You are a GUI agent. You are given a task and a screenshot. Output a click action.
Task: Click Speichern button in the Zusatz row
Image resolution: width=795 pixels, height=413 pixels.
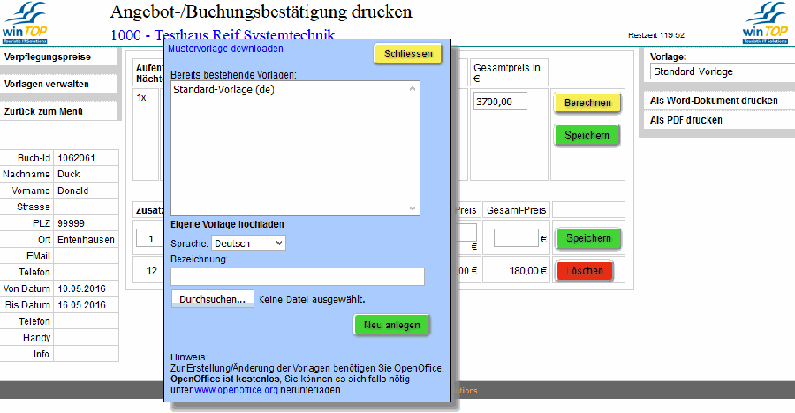pyautogui.click(x=588, y=238)
